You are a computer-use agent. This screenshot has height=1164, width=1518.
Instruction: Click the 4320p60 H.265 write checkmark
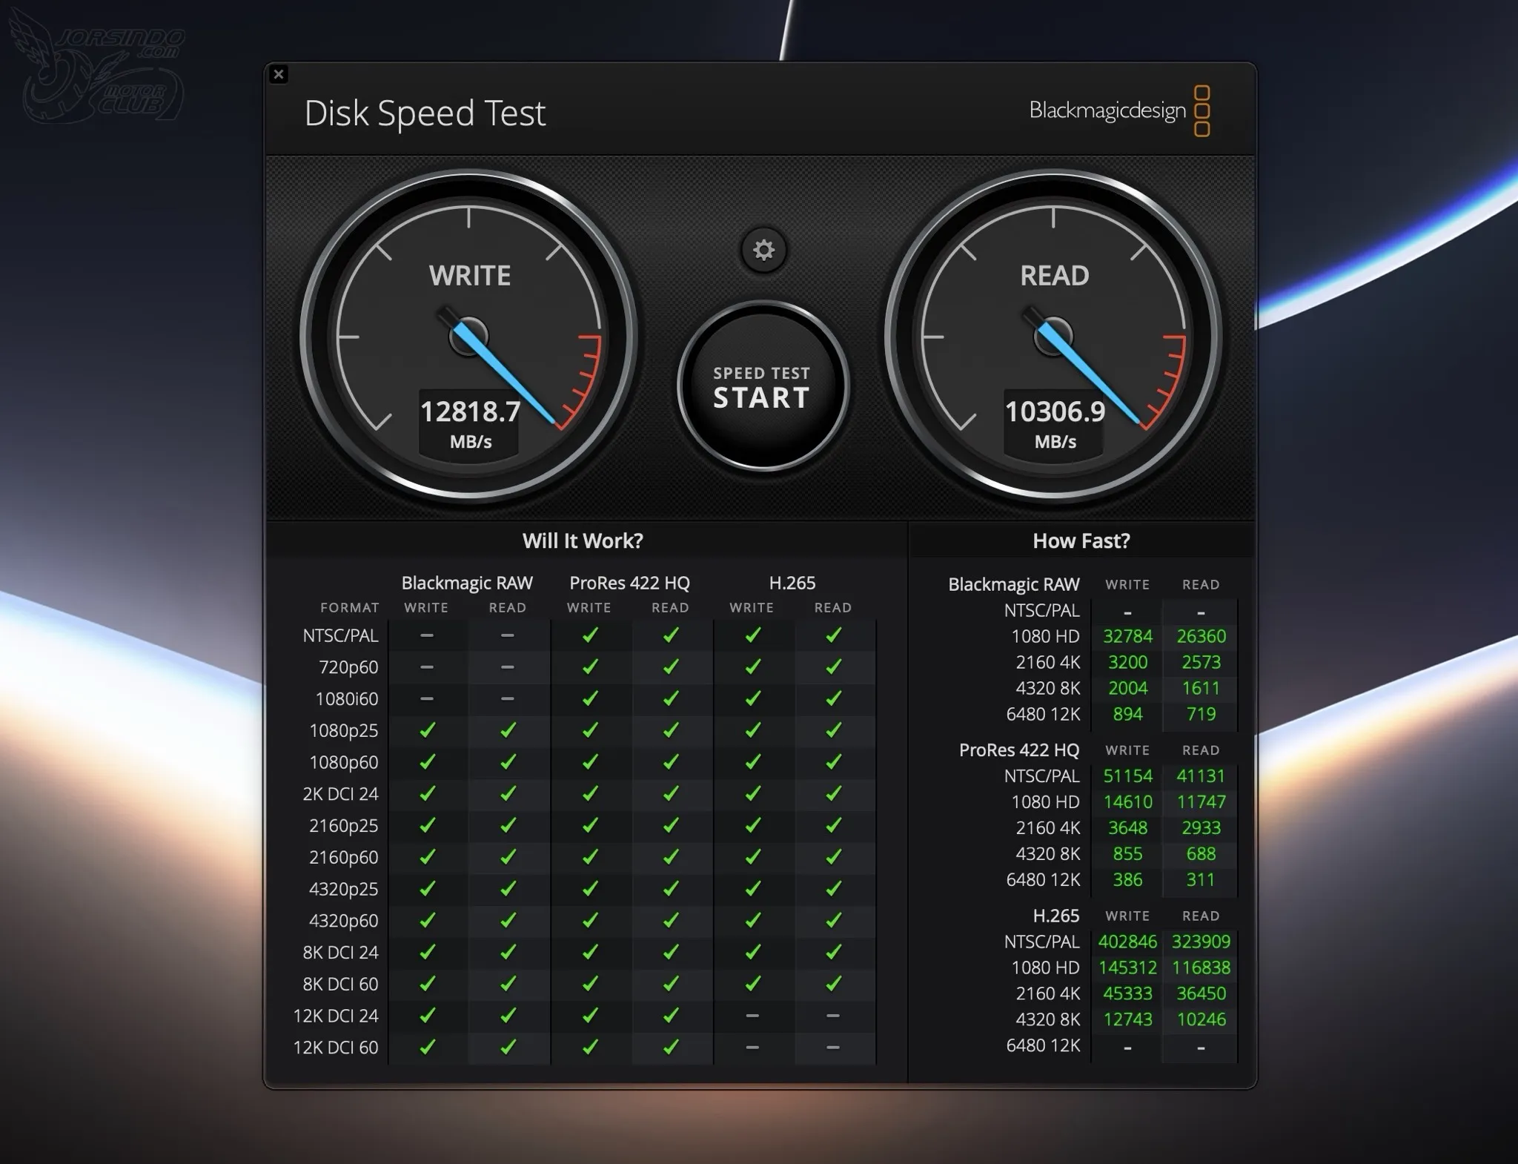753,920
